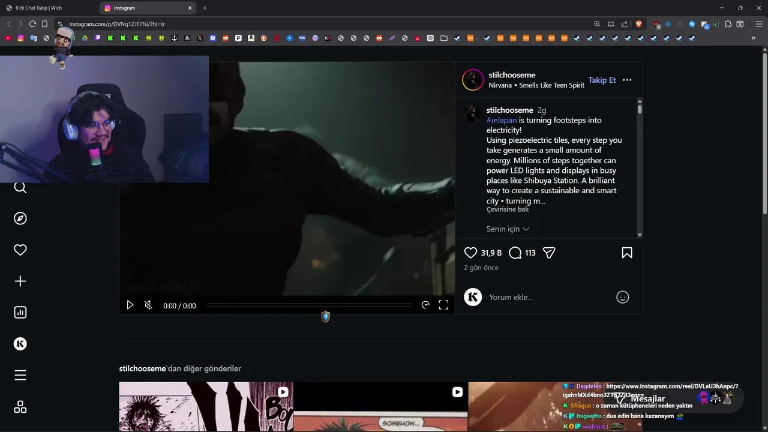
Task: Click stilchooseme link in diğer gönderiler heading
Action: point(142,368)
